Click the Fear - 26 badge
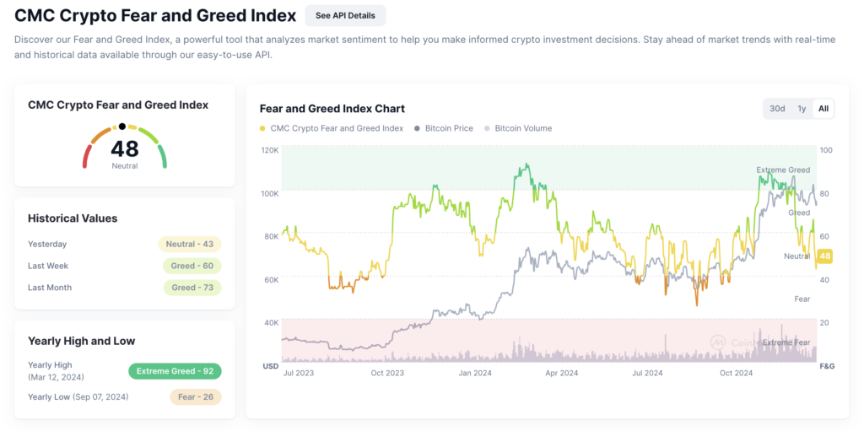The height and width of the screenshot is (431, 864). (195, 396)
